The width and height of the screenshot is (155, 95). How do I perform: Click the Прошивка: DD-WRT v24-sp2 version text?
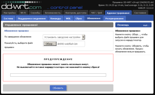(133, 2)
